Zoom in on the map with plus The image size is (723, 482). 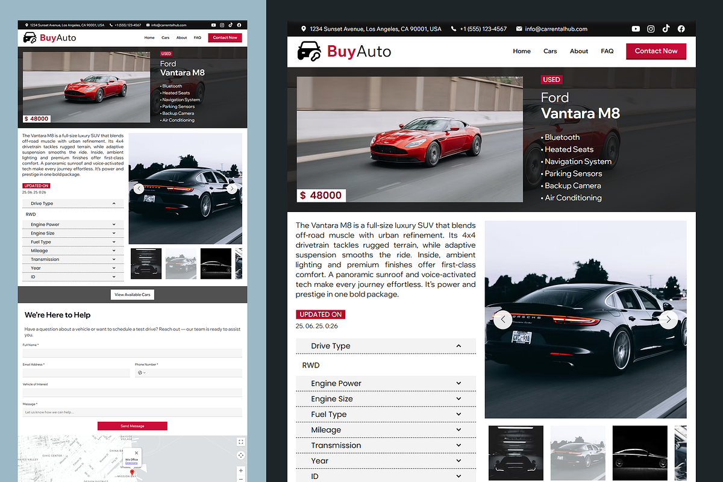pyautogui.click(x=240, y=471)
